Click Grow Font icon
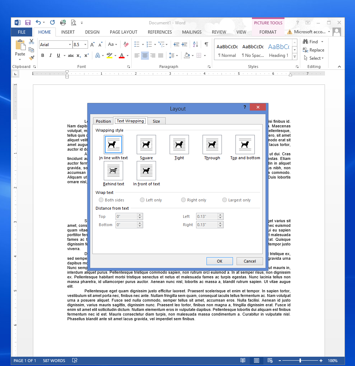This screenshot has width=355, height=366. 92,44
